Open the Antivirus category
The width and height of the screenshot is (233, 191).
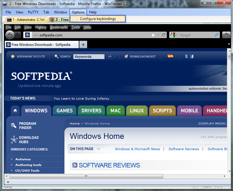pyautogui.click(x=23, y=159)
